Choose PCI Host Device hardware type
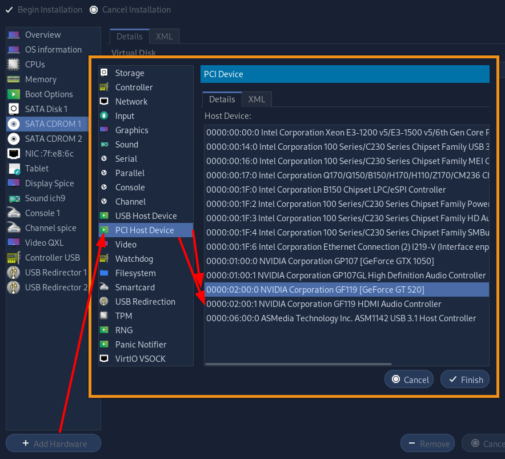The width and height of the screenshot is (505, 459). (146, 230)
